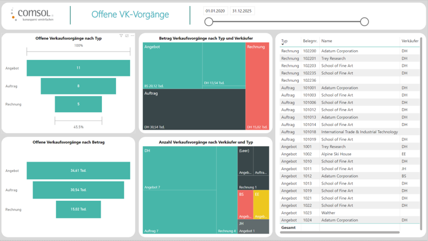Click the dark Auftrag tile DH 30,54 Tsd.
This screenshot has width=428, height=241.
194,110
